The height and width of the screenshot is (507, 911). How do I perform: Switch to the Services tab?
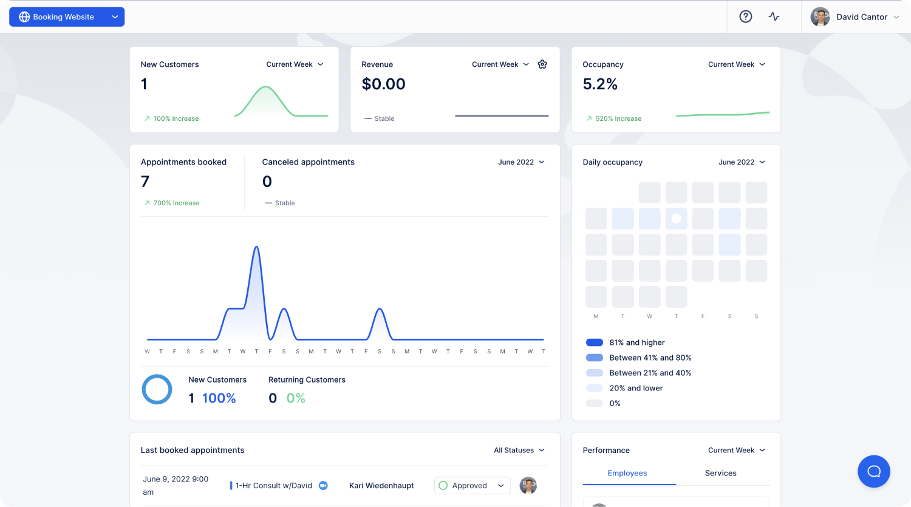pyautogui.click(x=721, y=474)
